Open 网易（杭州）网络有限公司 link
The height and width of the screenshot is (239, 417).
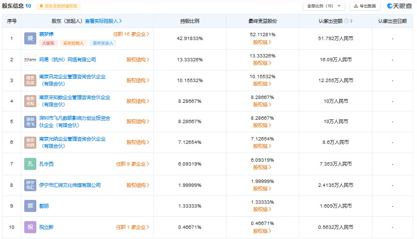67,60
